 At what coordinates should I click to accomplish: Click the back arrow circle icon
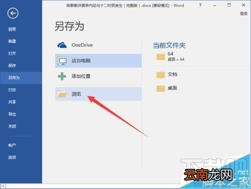13,13
